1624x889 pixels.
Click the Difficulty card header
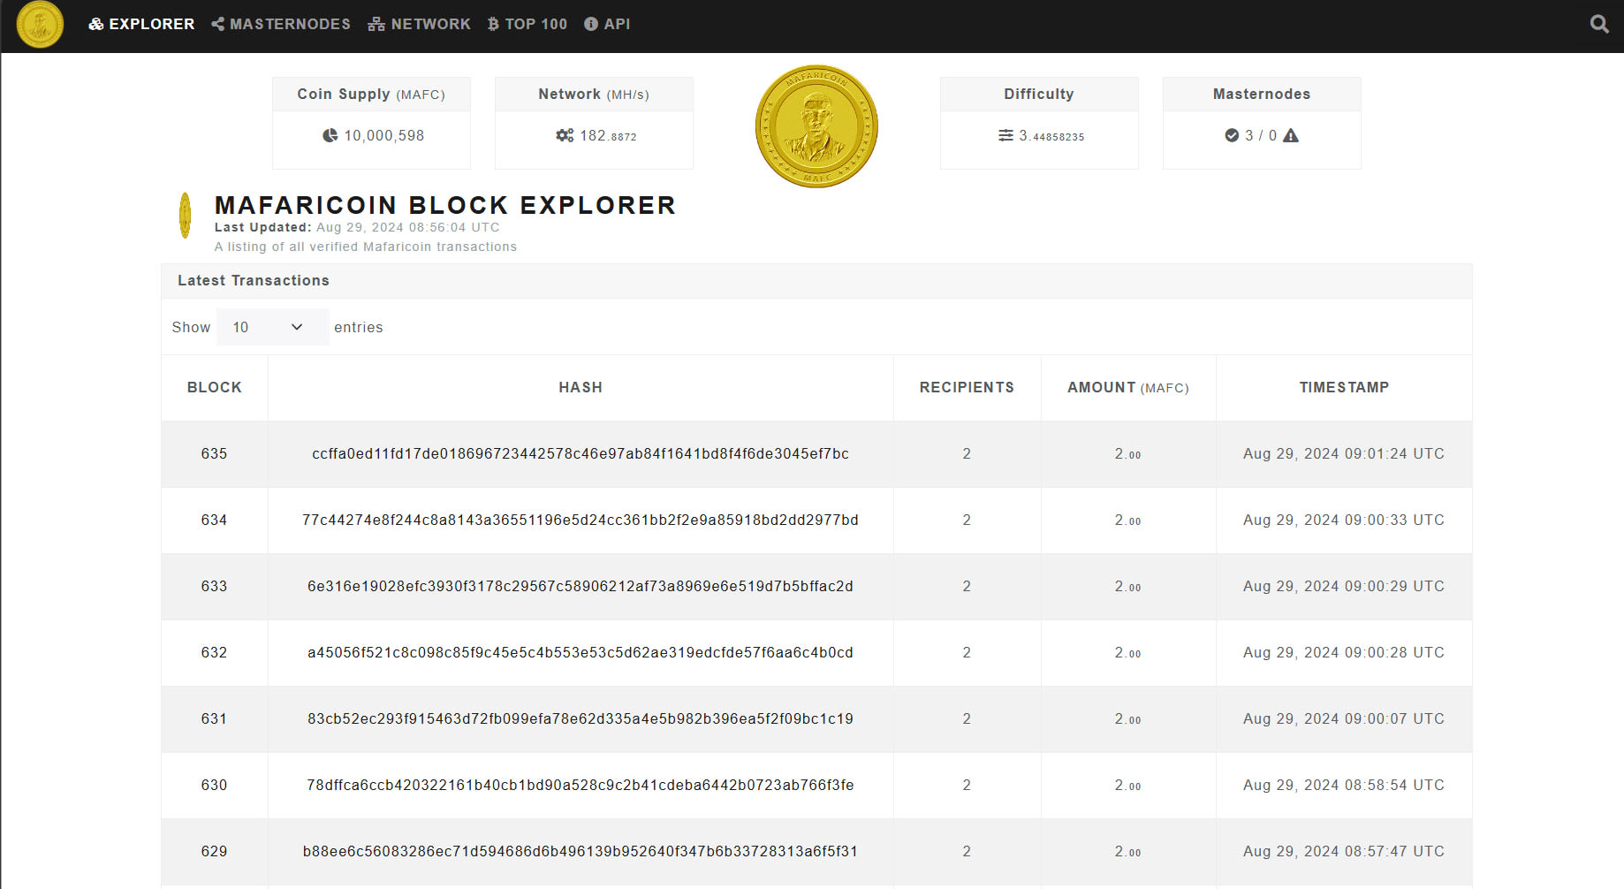click(x=1038, y=94)
